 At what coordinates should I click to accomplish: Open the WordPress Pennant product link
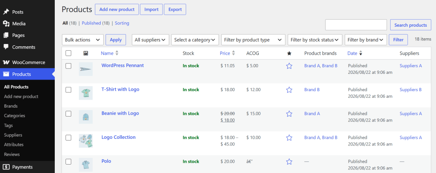click(122, 65)
